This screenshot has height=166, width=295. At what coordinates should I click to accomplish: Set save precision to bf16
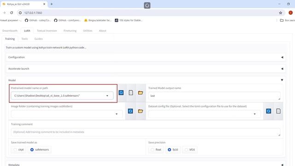tap(189, 149)
